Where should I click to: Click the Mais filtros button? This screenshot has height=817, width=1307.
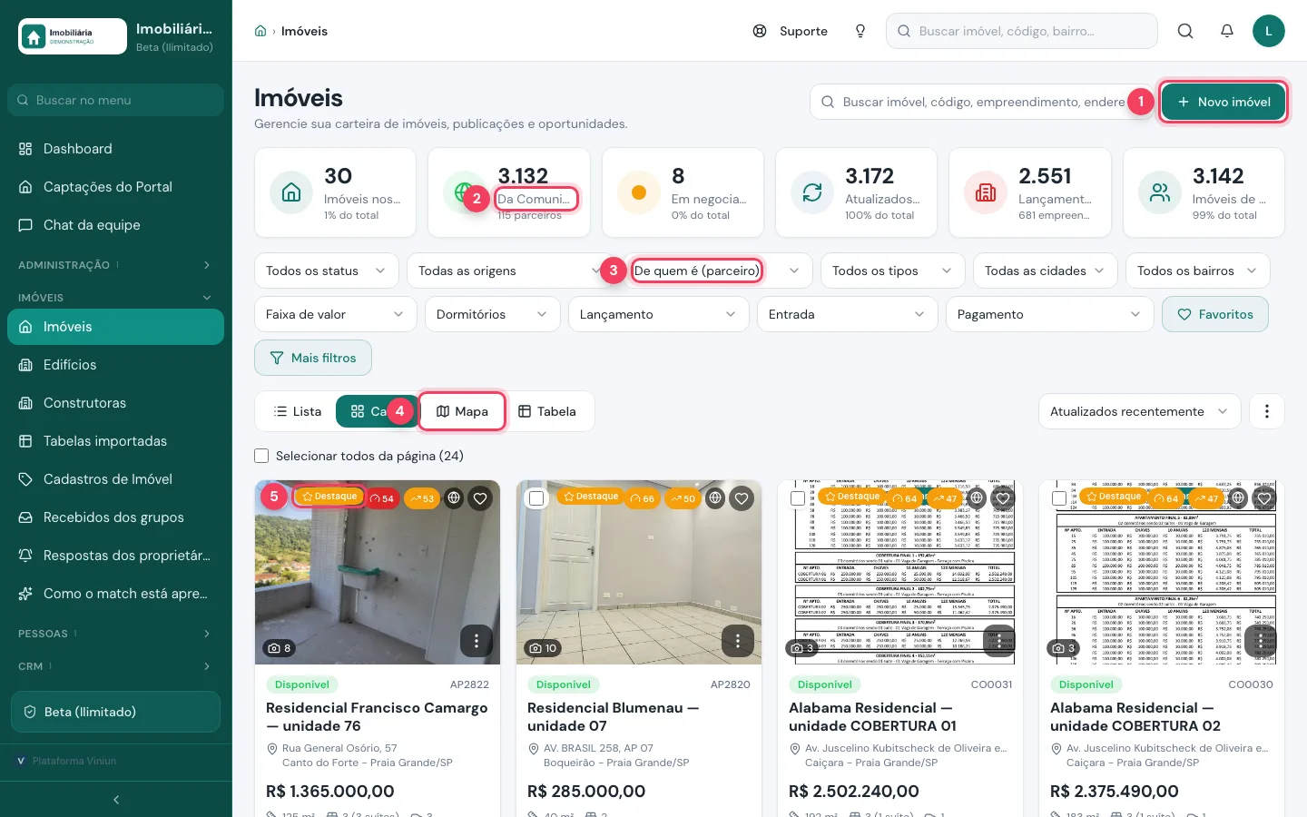coord(313,358)
